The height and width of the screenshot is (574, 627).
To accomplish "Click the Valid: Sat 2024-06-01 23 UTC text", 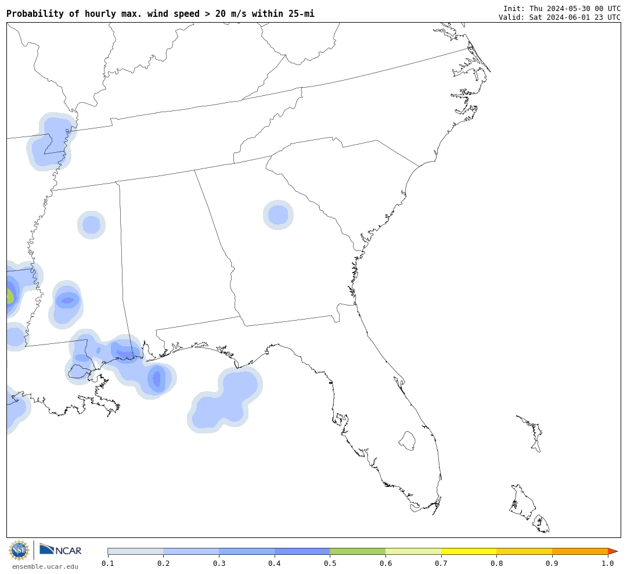I will (560, 17).
